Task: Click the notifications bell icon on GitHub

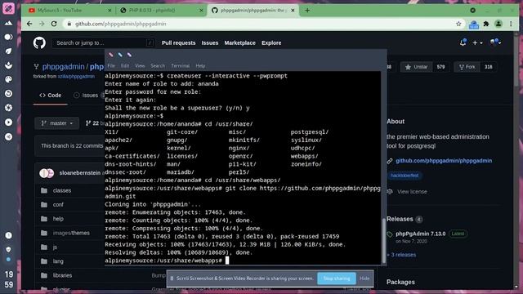Action: (x=463, y=42)
